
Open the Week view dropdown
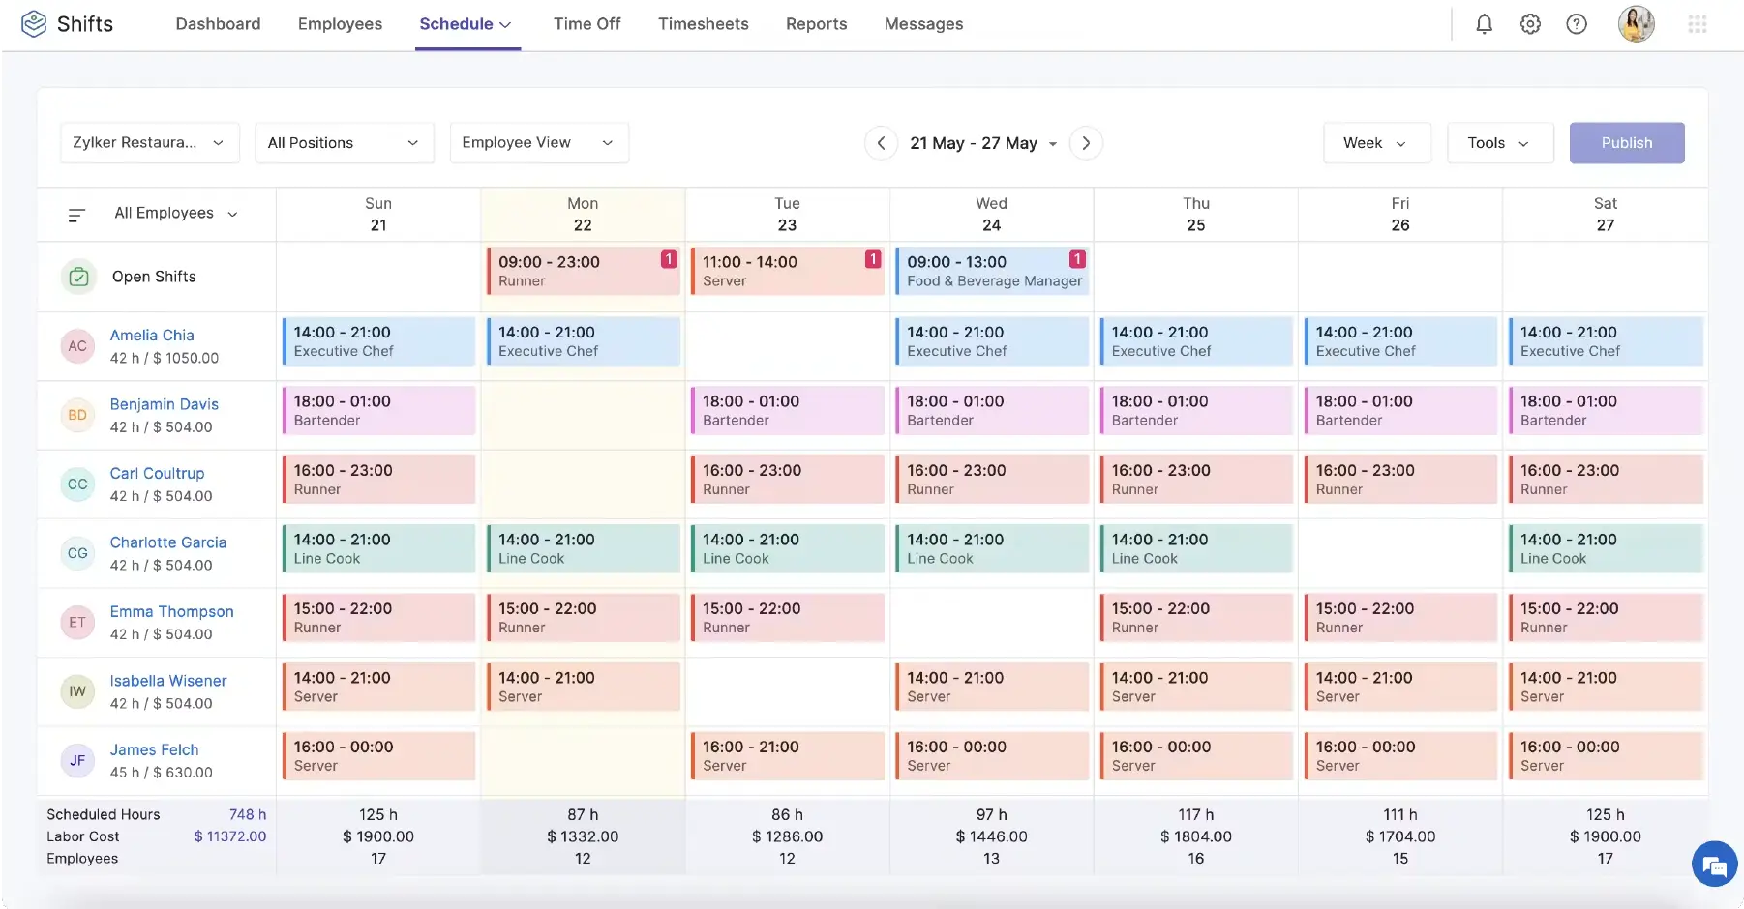click(1377, 143)
